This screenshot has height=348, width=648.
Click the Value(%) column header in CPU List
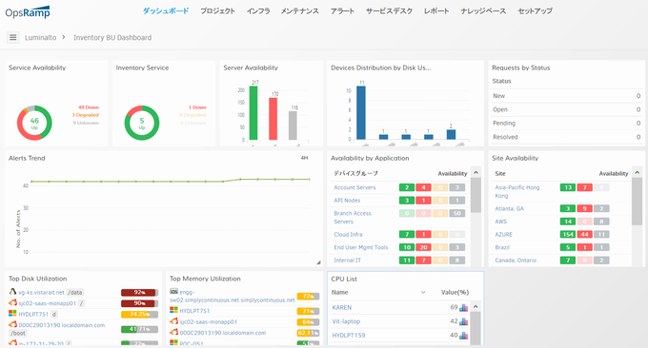pyautogui.click(x=455, y=292)
